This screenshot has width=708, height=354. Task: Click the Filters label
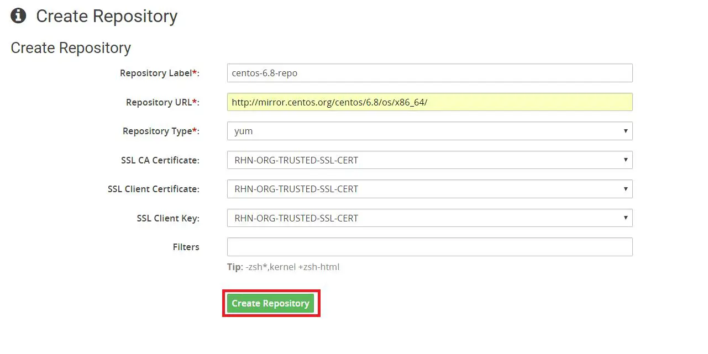186,247
